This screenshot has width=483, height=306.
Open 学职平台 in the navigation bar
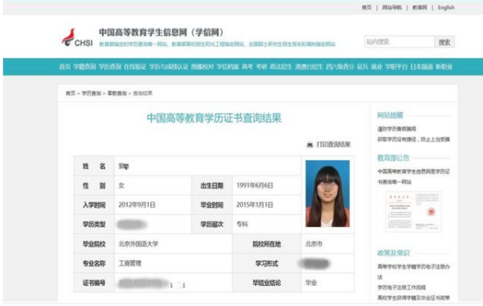click(x=396, y=67)
